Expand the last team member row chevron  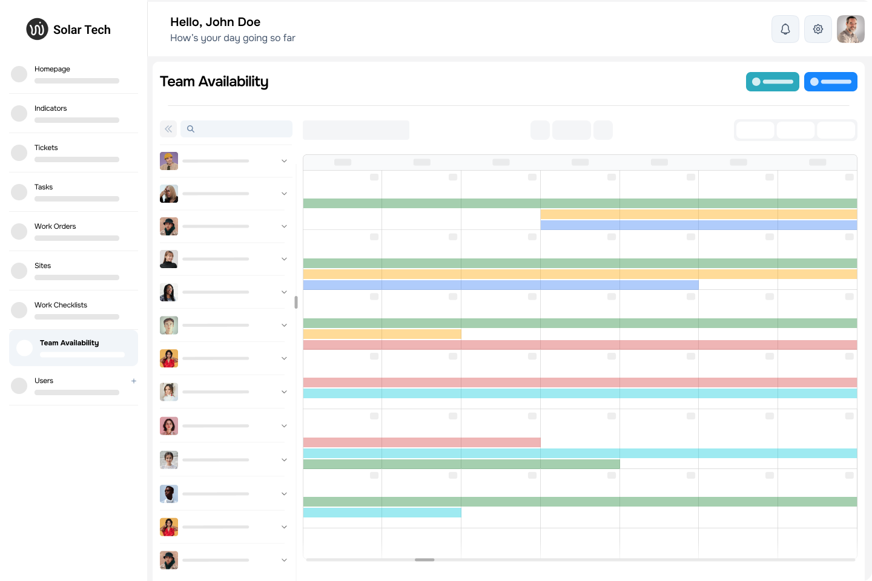284,560
